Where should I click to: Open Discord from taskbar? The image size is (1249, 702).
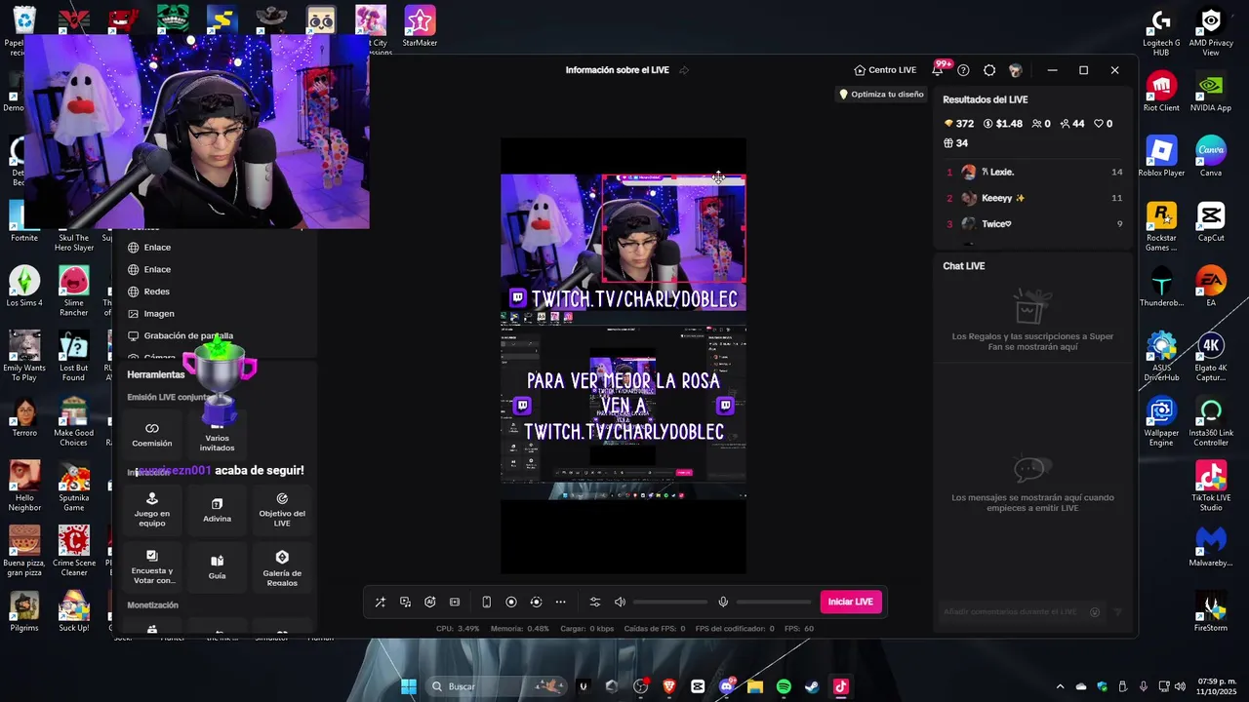[x=726, y=686]
